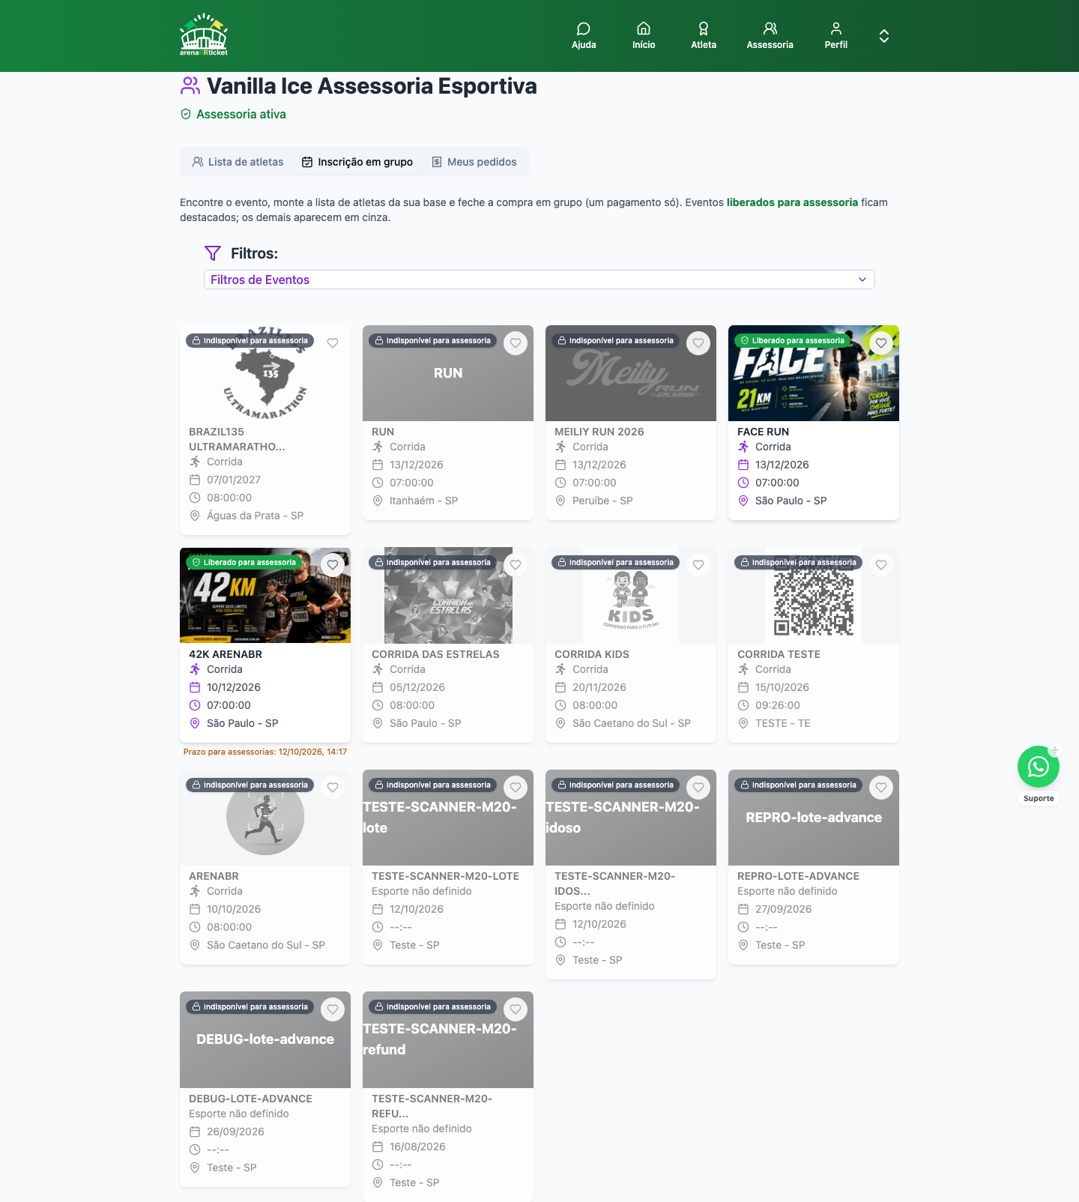
Task: Switch to Lista de atletas tab
Action: click(238, 162)
